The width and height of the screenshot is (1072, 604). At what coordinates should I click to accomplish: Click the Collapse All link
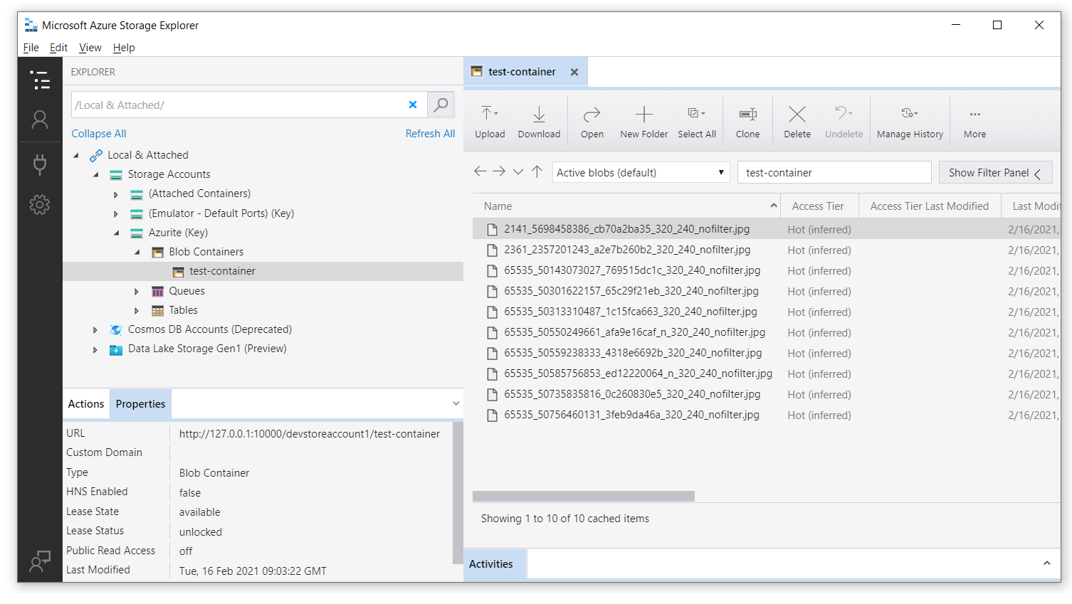pos(99,134)
